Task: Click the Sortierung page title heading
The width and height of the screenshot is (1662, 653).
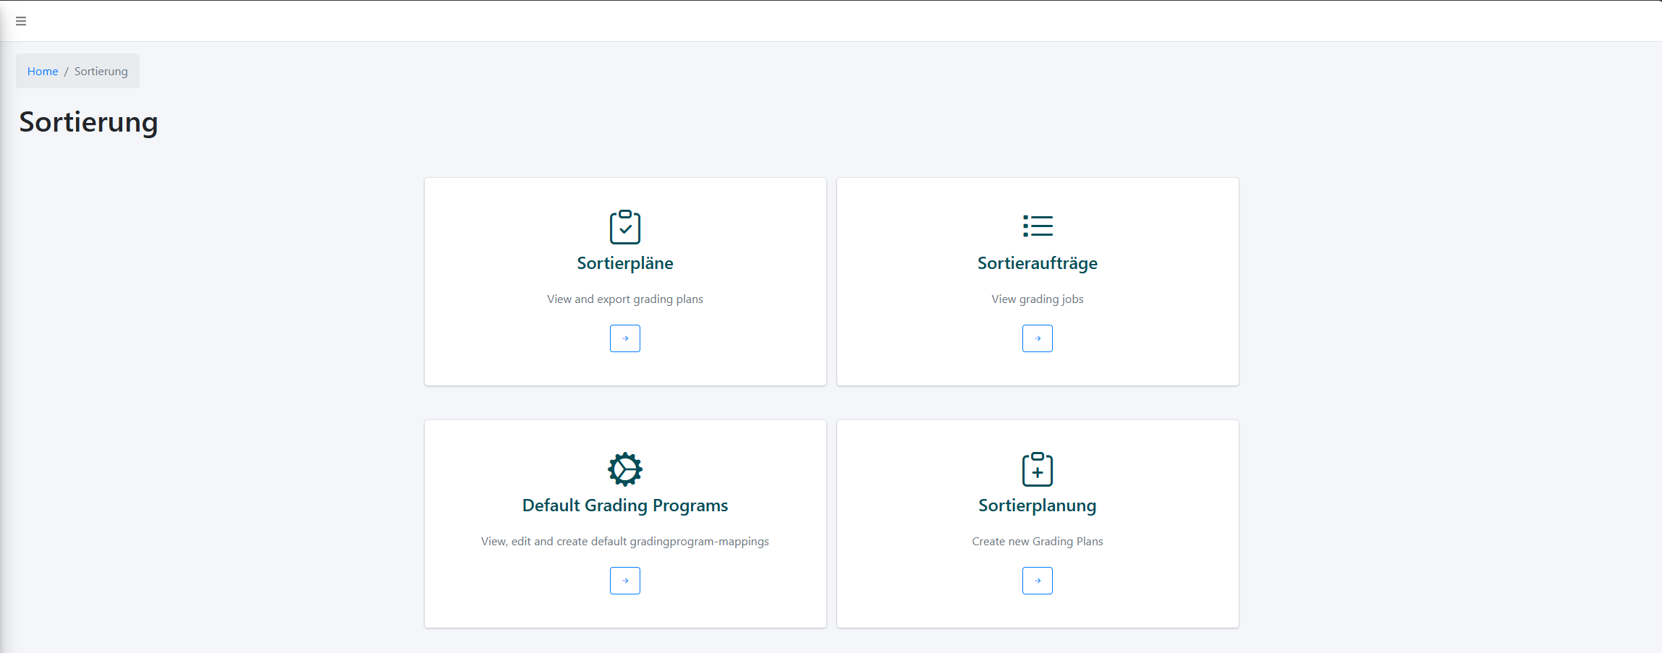Action: tap(88, 122)
